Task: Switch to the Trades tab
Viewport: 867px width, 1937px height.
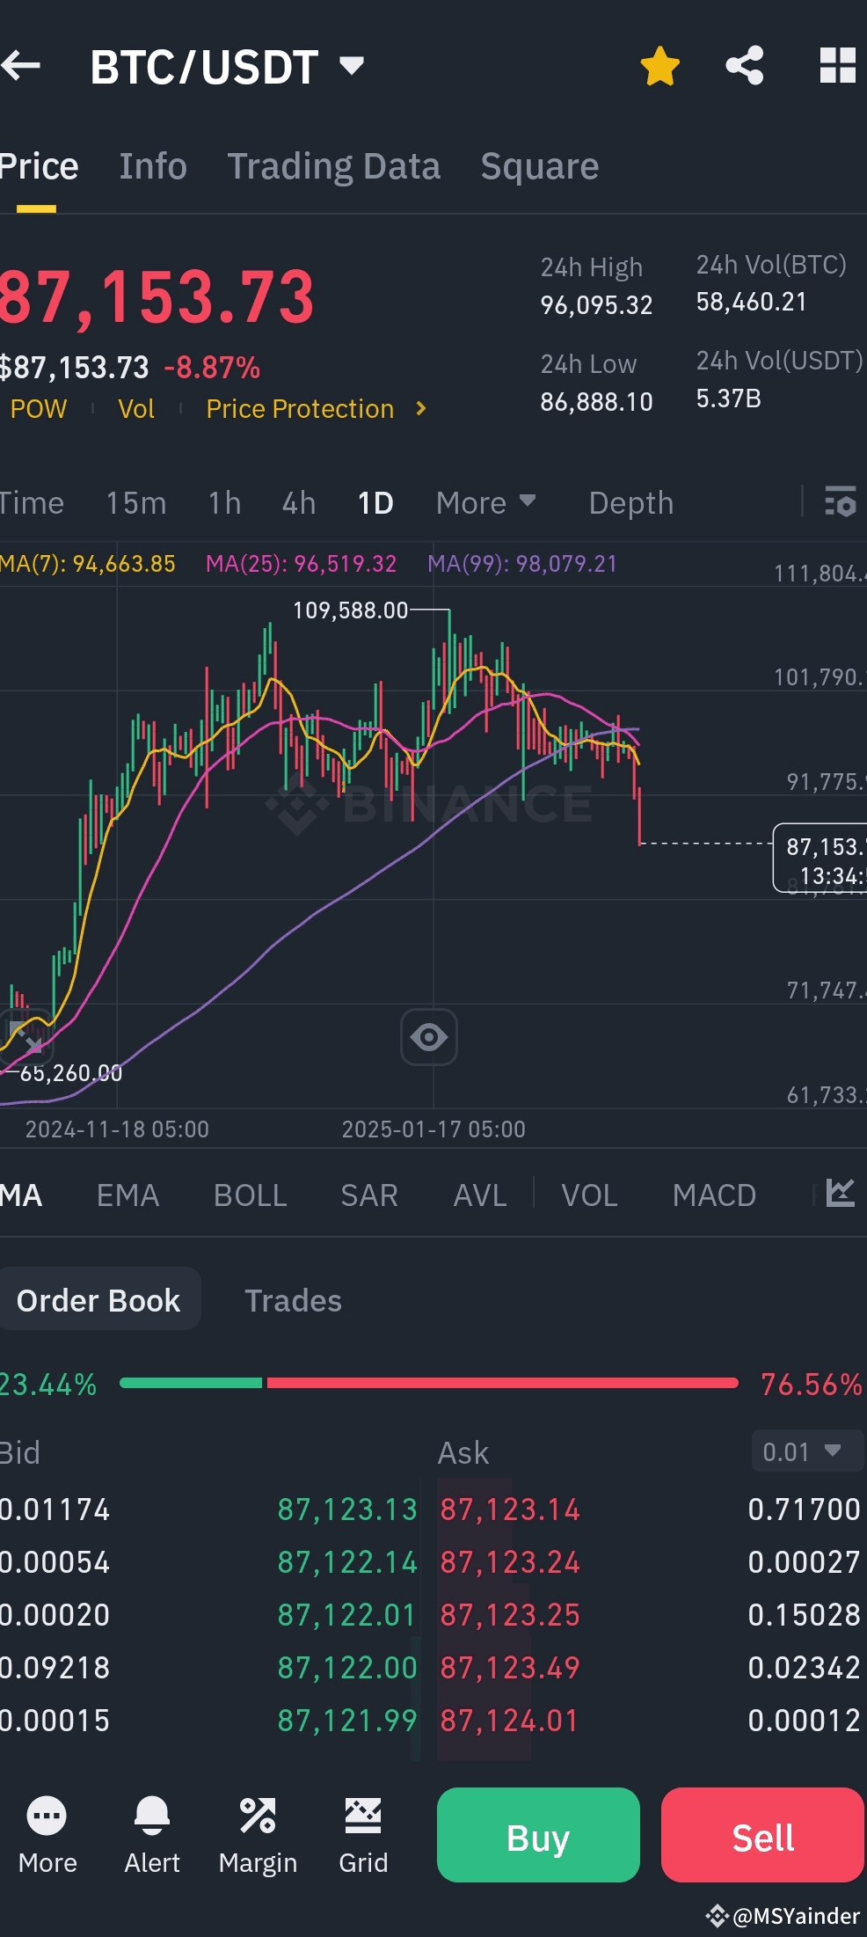Action: pos(294,1300)
